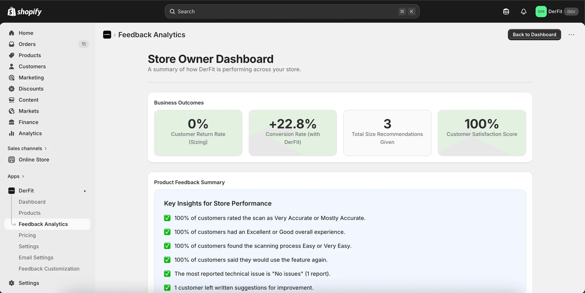Click the Products tag icon
The image size is (585, 293).
pos(11,55)
